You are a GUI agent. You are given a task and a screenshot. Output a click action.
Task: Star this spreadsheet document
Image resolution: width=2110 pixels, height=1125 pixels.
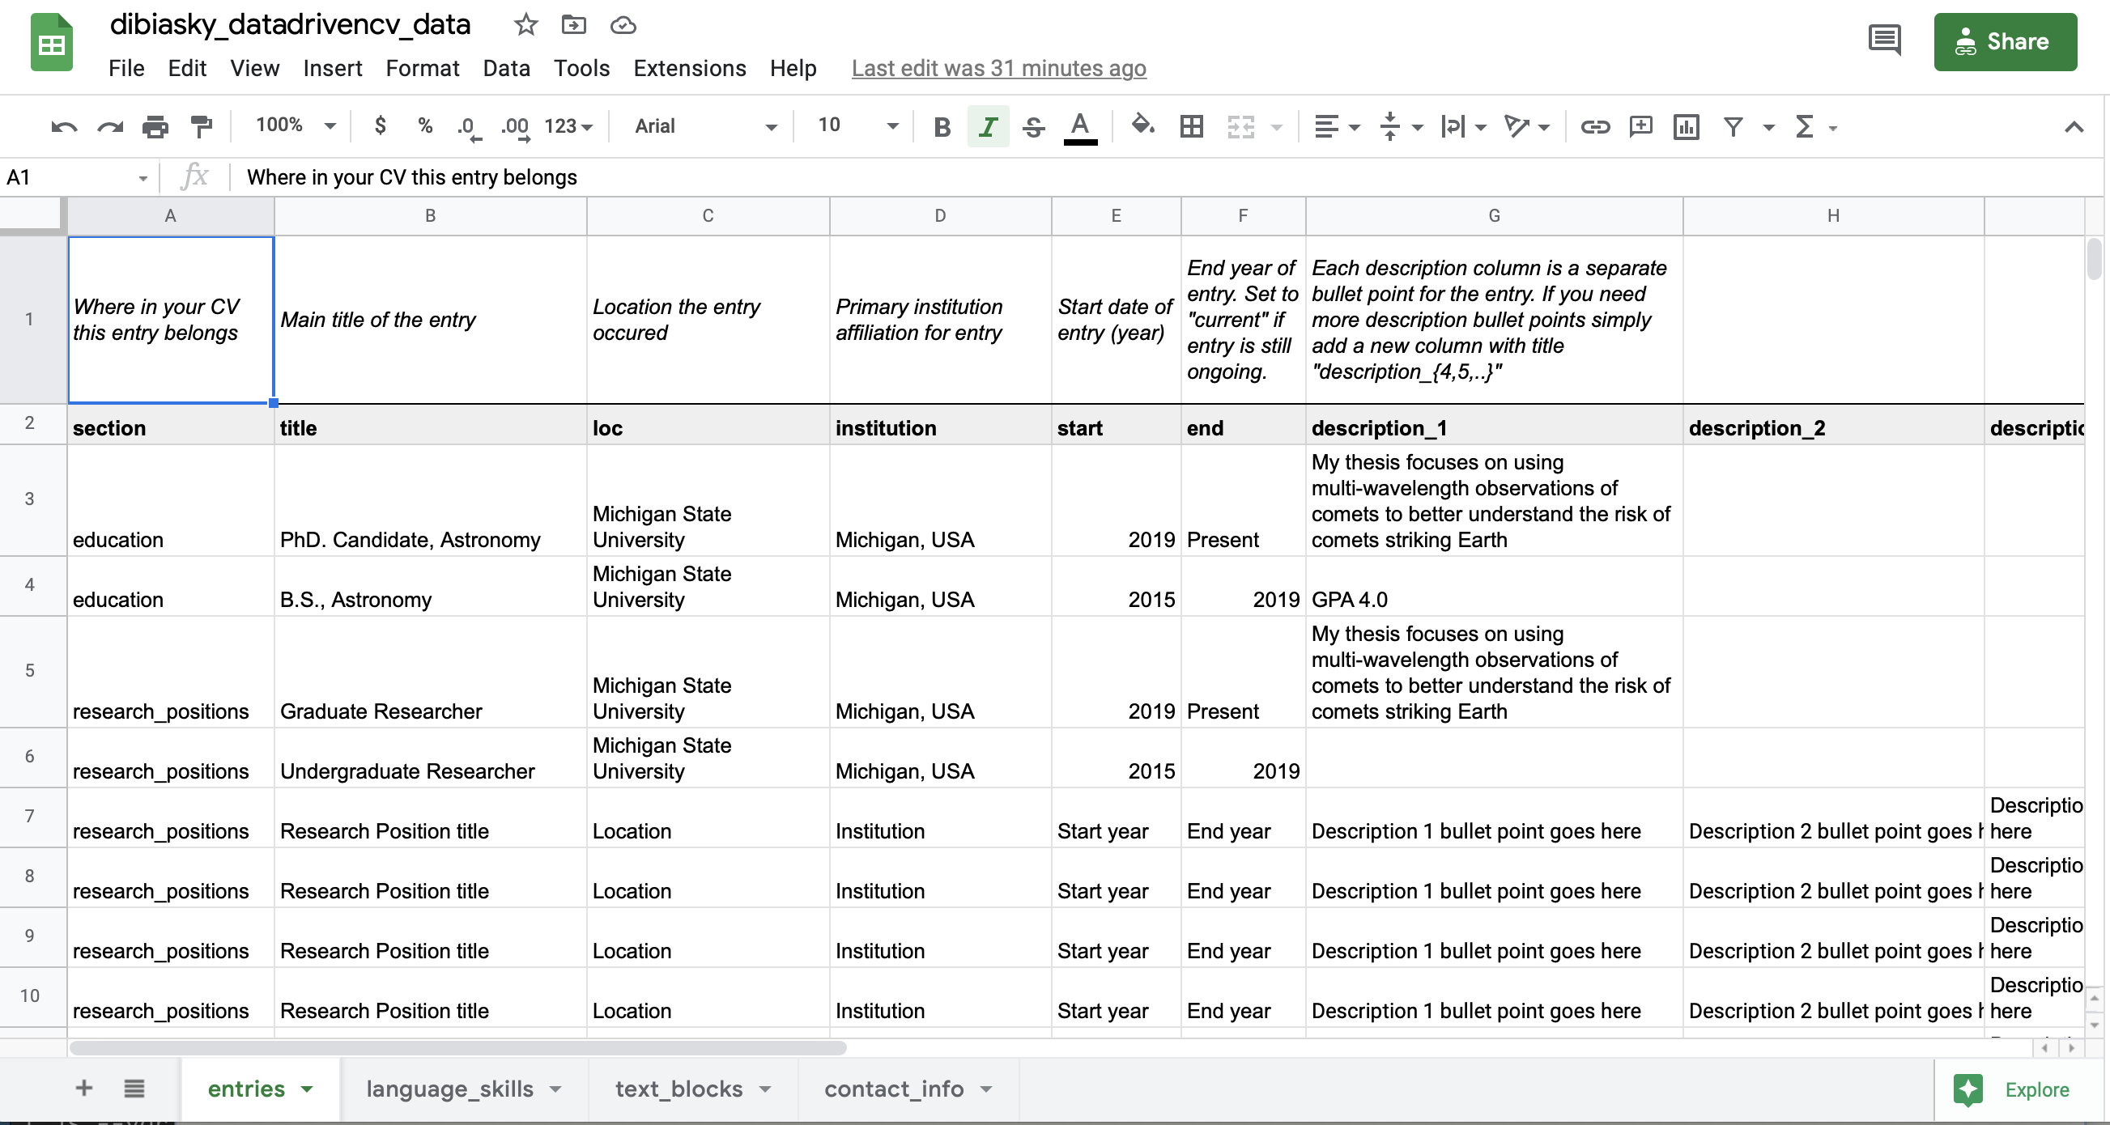(525, 25)
